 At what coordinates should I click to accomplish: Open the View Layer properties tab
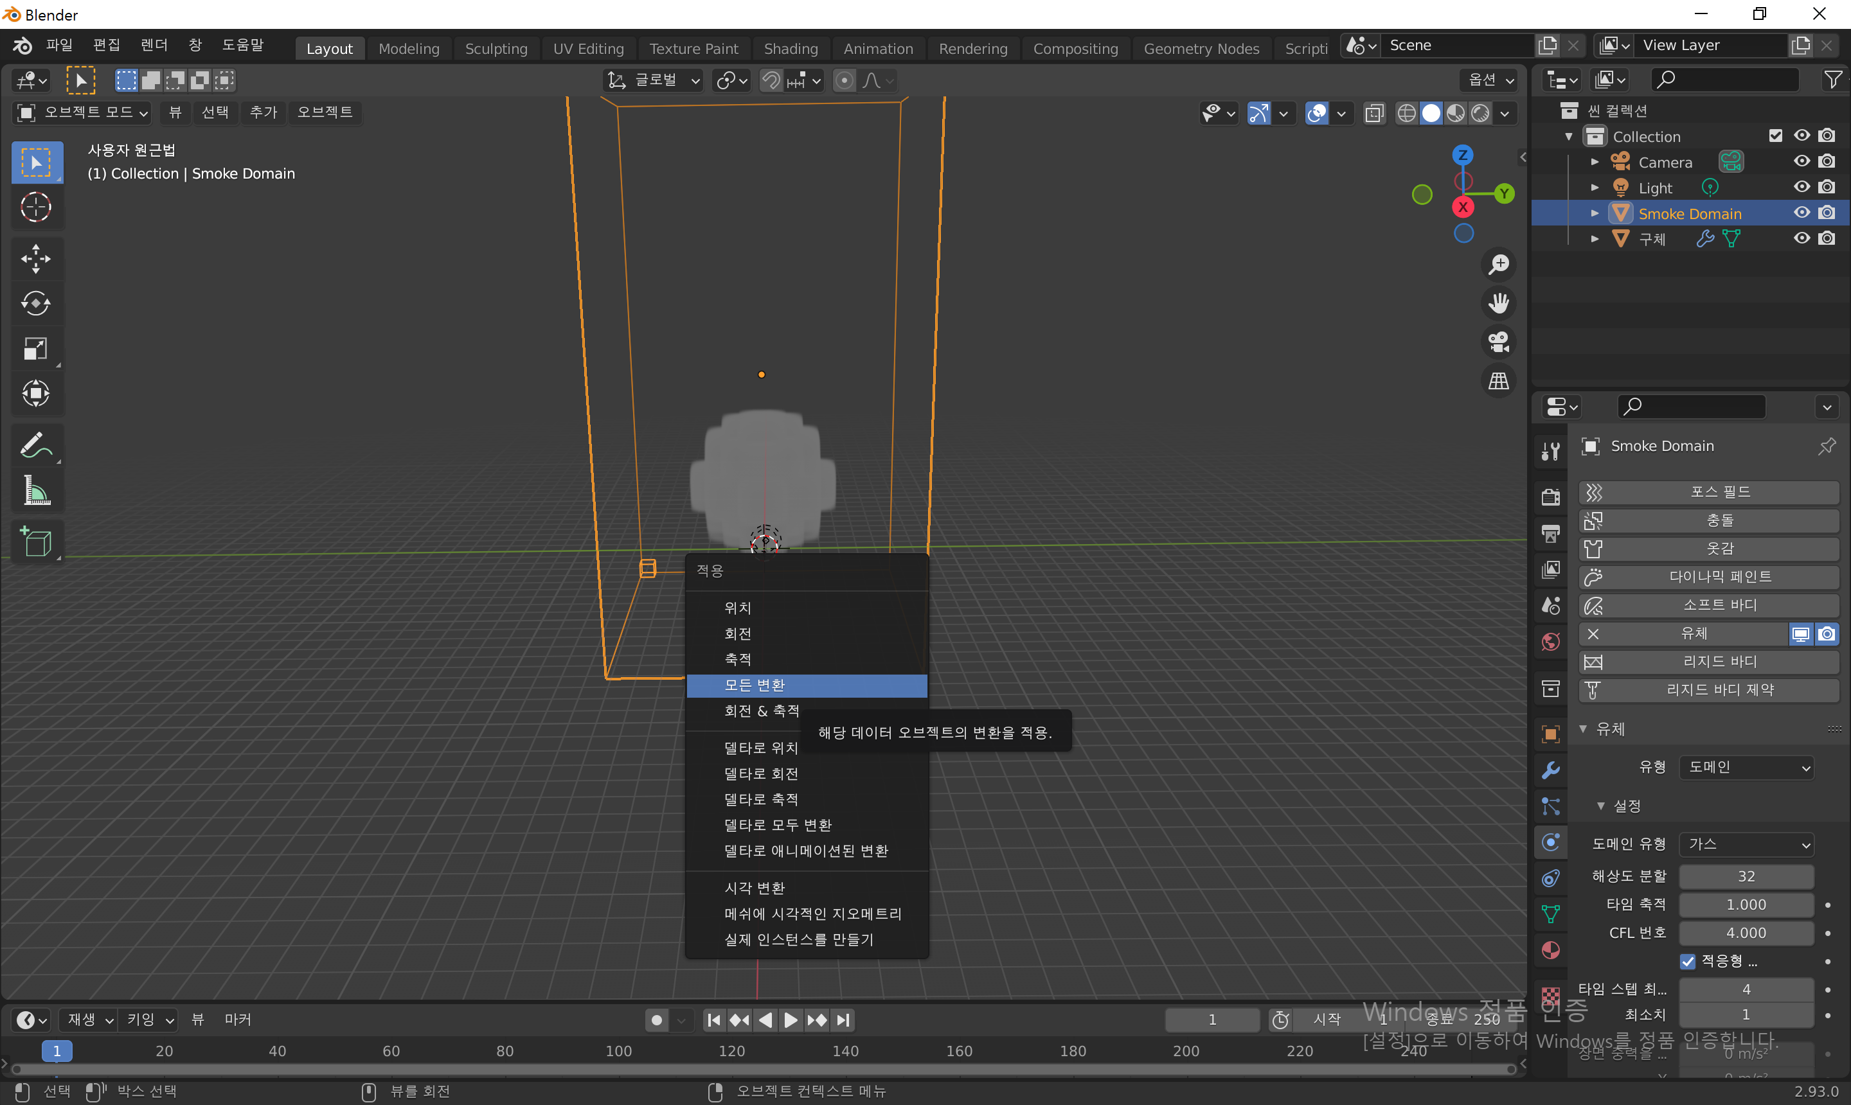1551,570
